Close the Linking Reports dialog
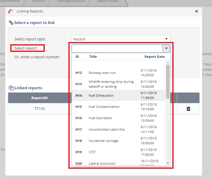The width and height of the screenshot is (212, 179). [x=196, y=11]
